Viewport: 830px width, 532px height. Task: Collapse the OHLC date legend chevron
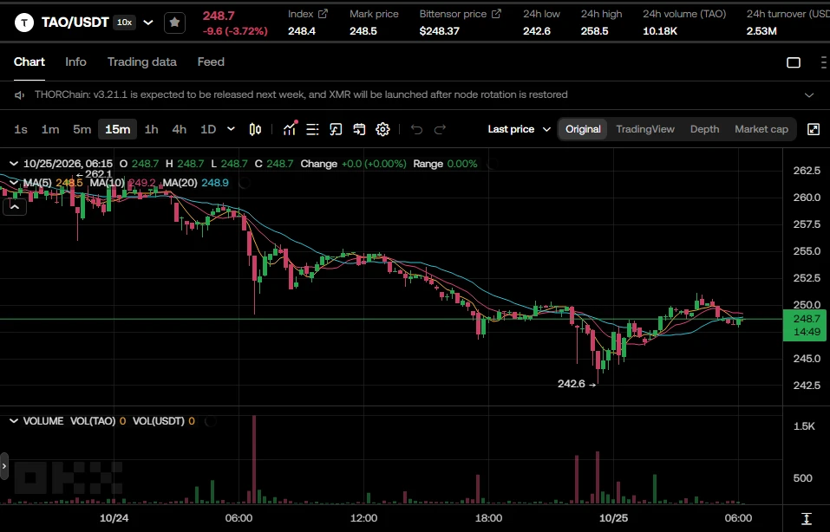tap(14, 164)
